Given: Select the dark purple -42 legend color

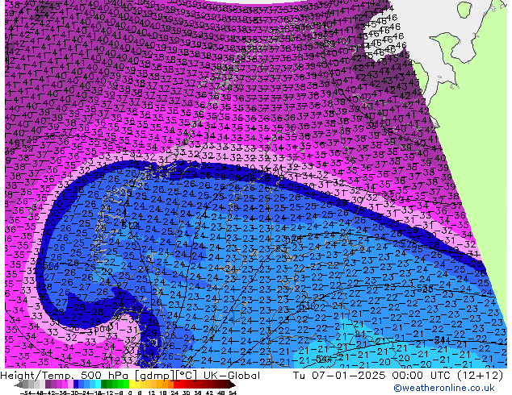Looking at the screenshot, I should pos(48,385).
